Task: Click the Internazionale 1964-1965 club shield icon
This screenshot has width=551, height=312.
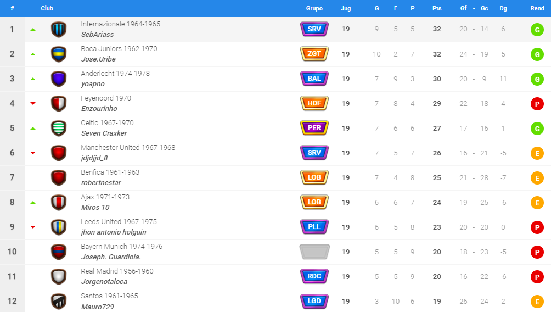Action: tap(59, 30)
